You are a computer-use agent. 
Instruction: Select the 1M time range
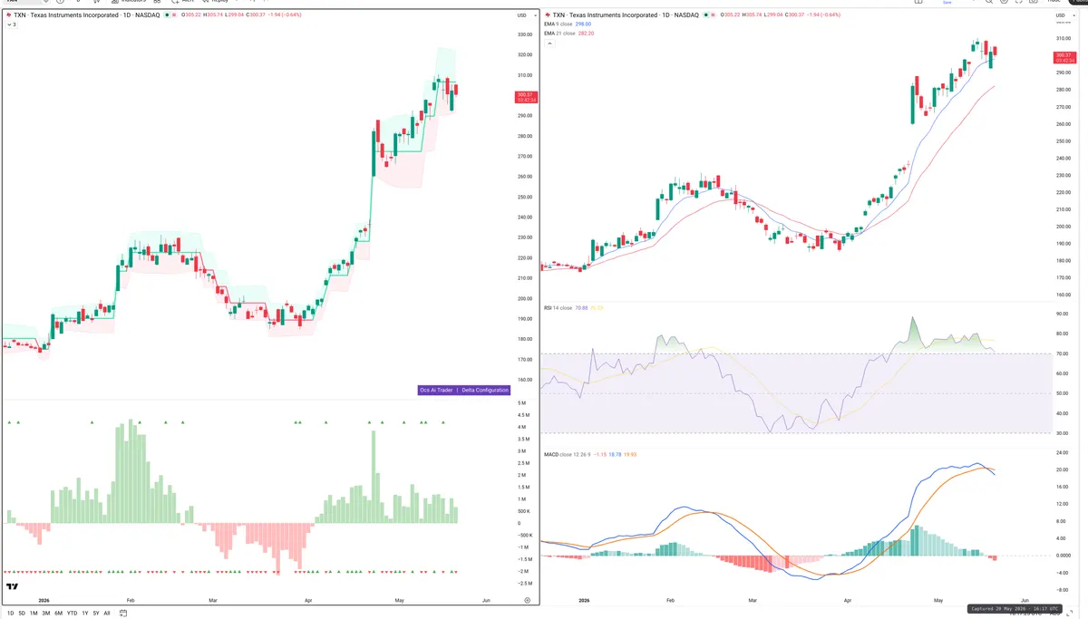[x=34, y=614]
